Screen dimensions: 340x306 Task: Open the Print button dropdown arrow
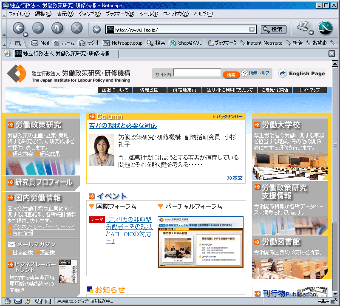point(312,33)
